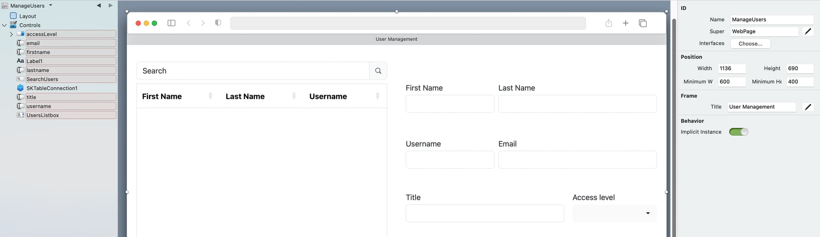Image resolution: width=820 pixels, height=237 pixels.
Task: Click the search magnifier icon in Search field
Action: pyautogui.click(x=378, y=71)
